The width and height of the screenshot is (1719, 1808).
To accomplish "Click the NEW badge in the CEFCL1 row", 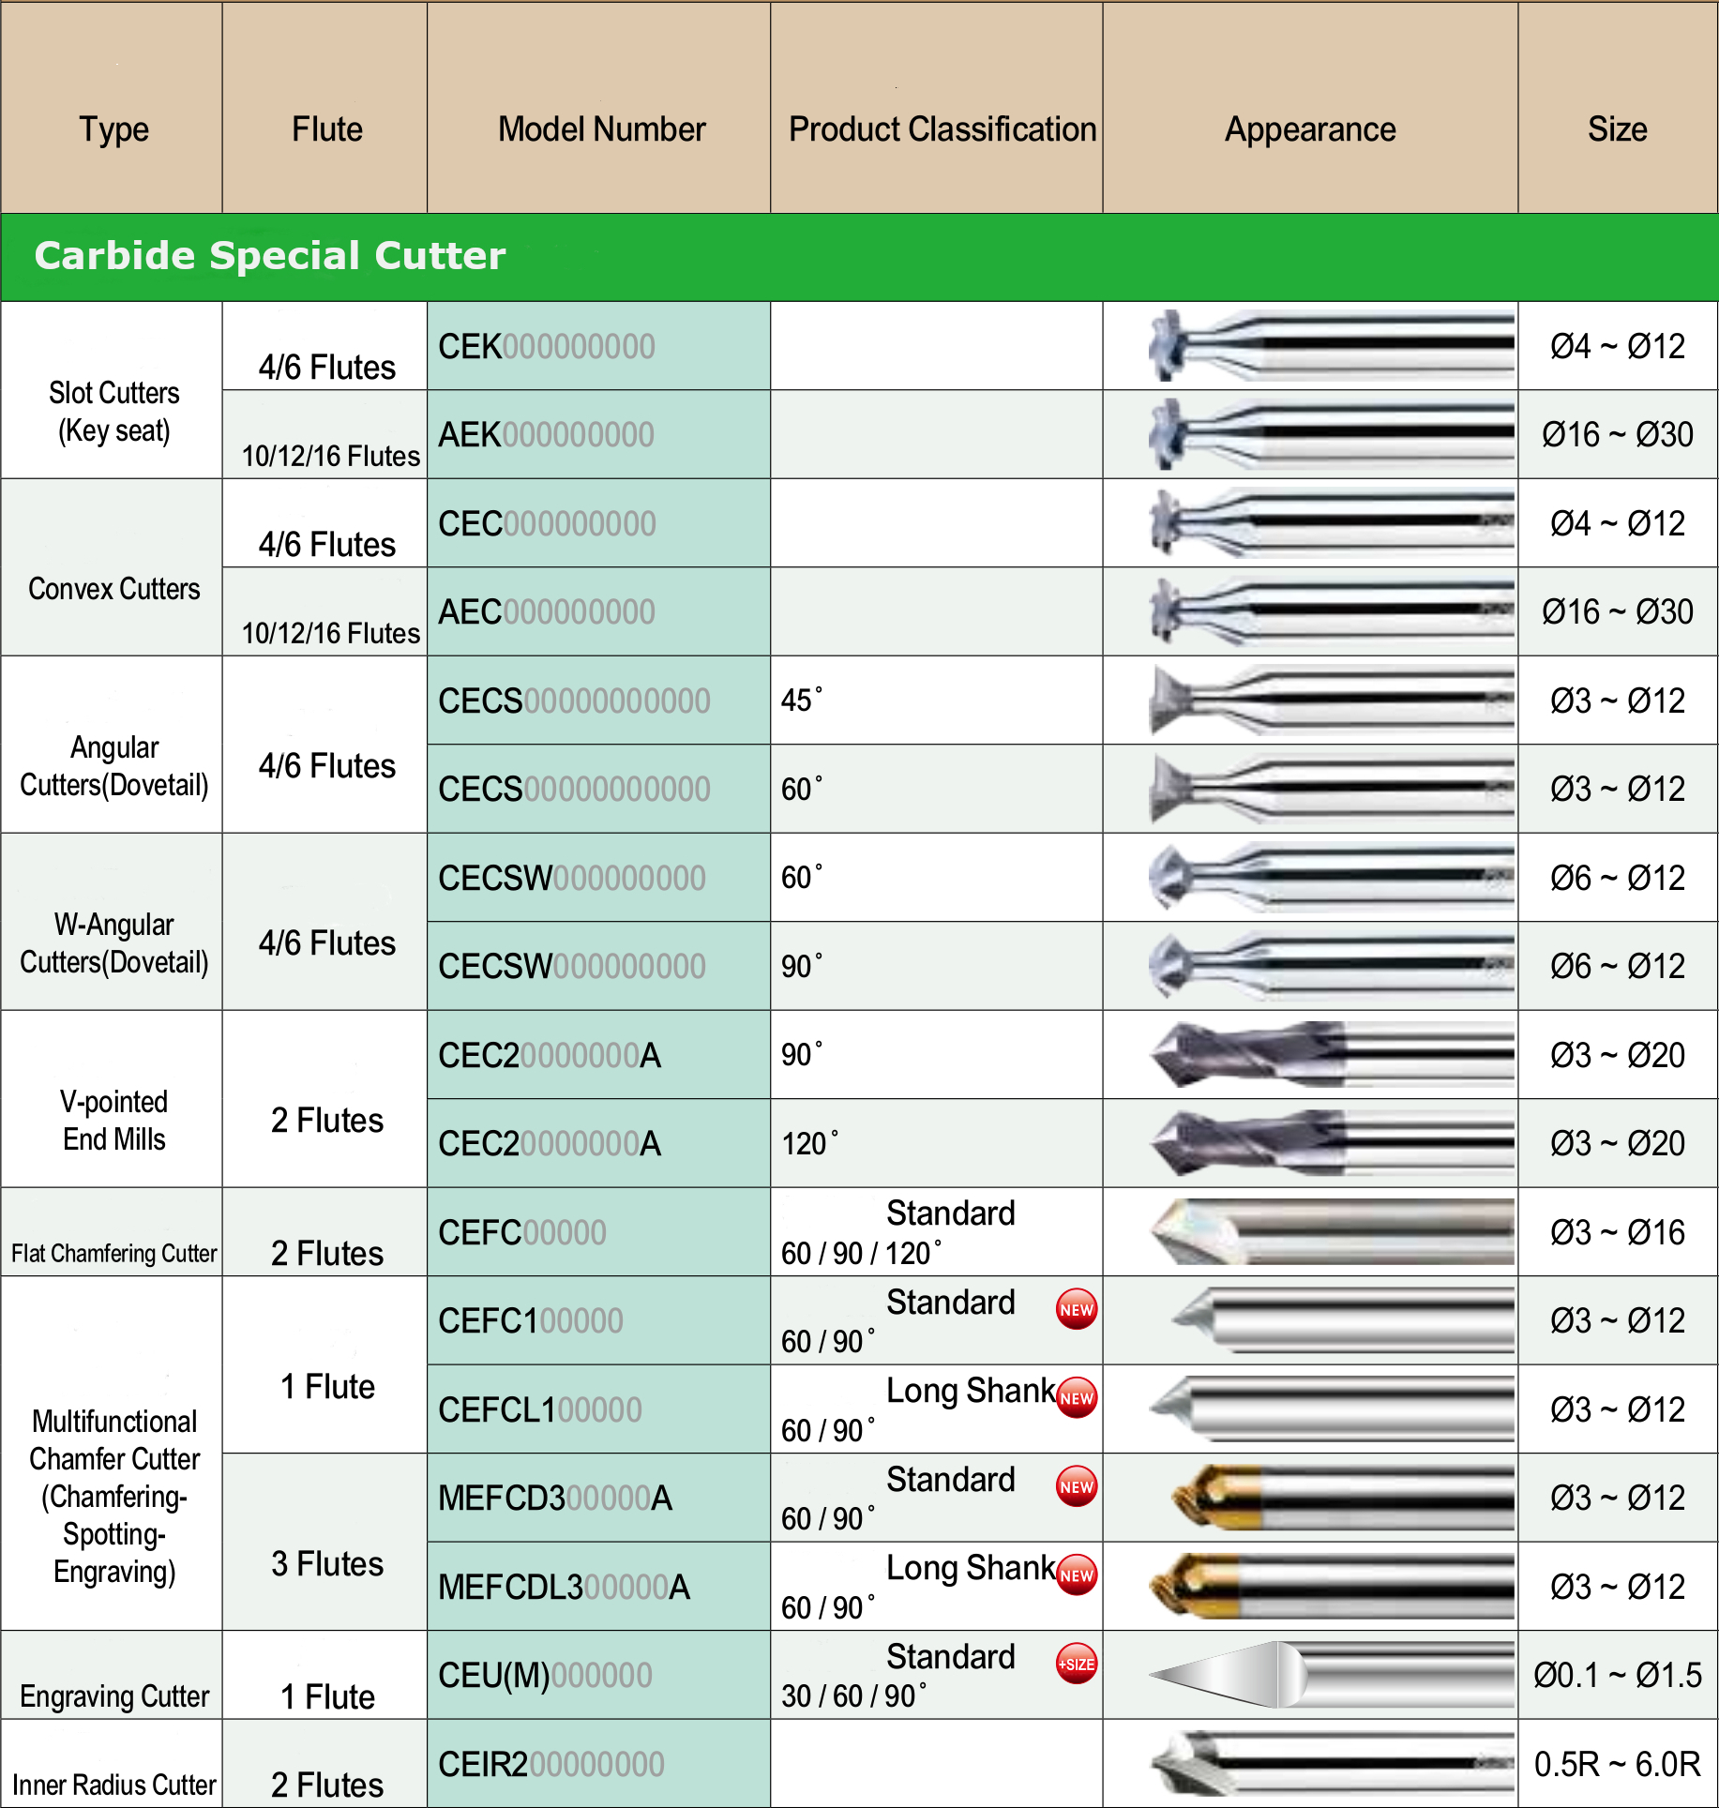I will 1077,1397.
